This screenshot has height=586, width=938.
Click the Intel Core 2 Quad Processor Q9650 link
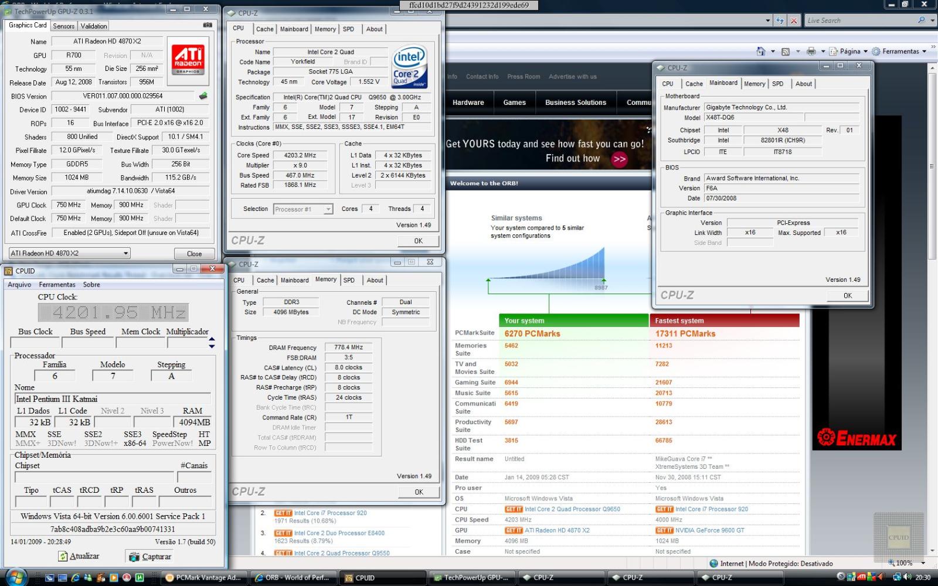click(x=572, y=509)
